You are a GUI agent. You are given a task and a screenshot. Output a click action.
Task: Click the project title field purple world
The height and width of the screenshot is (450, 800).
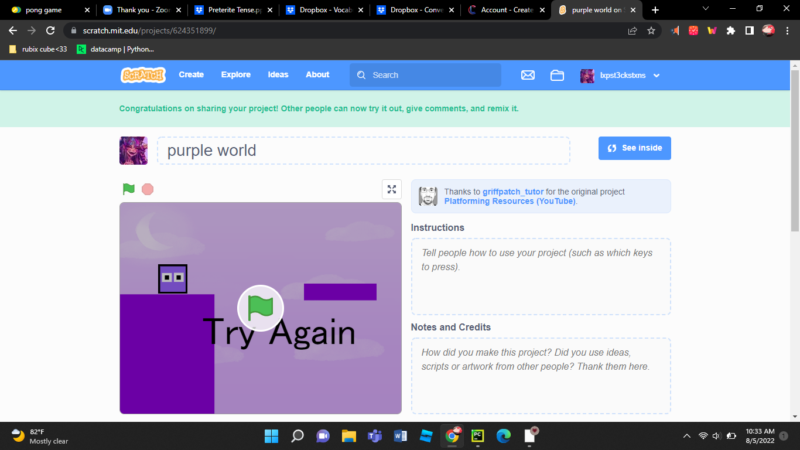(363, 151)
